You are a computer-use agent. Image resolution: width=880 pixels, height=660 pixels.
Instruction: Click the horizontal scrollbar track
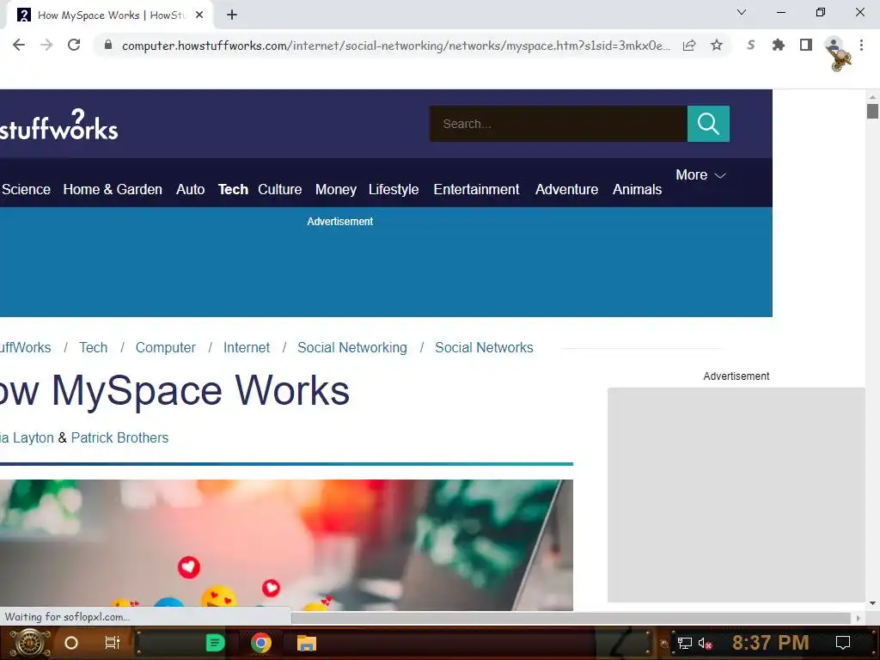[x=571, y=618]
